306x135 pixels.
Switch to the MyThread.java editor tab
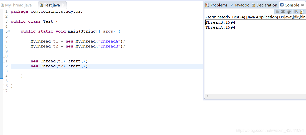(x=16, y=5)
